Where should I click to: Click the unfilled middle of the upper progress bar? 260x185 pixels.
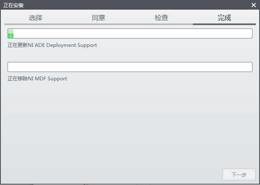tap(130, 33)
